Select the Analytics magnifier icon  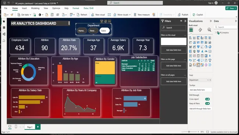tap(209, 30)
